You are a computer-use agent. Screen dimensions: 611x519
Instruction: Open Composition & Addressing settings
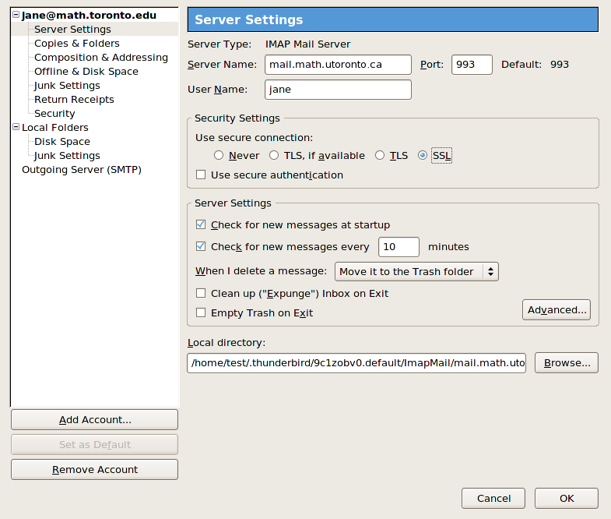click(x=101, y=58)
